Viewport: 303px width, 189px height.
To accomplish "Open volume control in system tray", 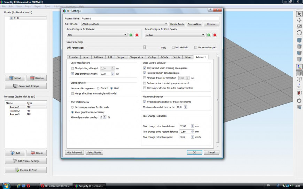I will (291, 186).
